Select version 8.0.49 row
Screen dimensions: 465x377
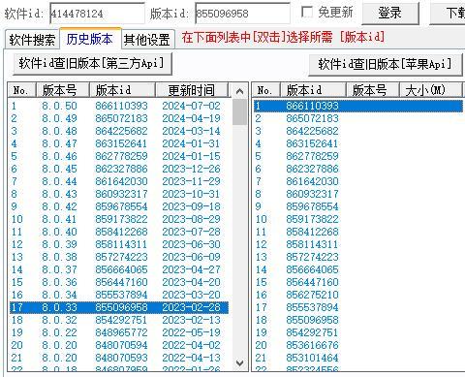point(119,118)
